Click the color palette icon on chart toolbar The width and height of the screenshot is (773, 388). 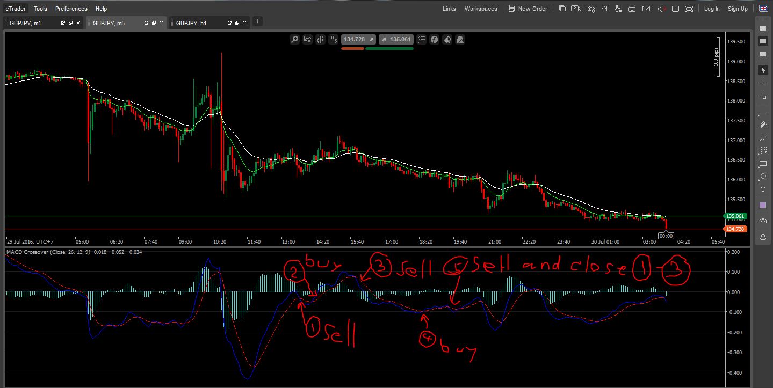click(447, 39)
